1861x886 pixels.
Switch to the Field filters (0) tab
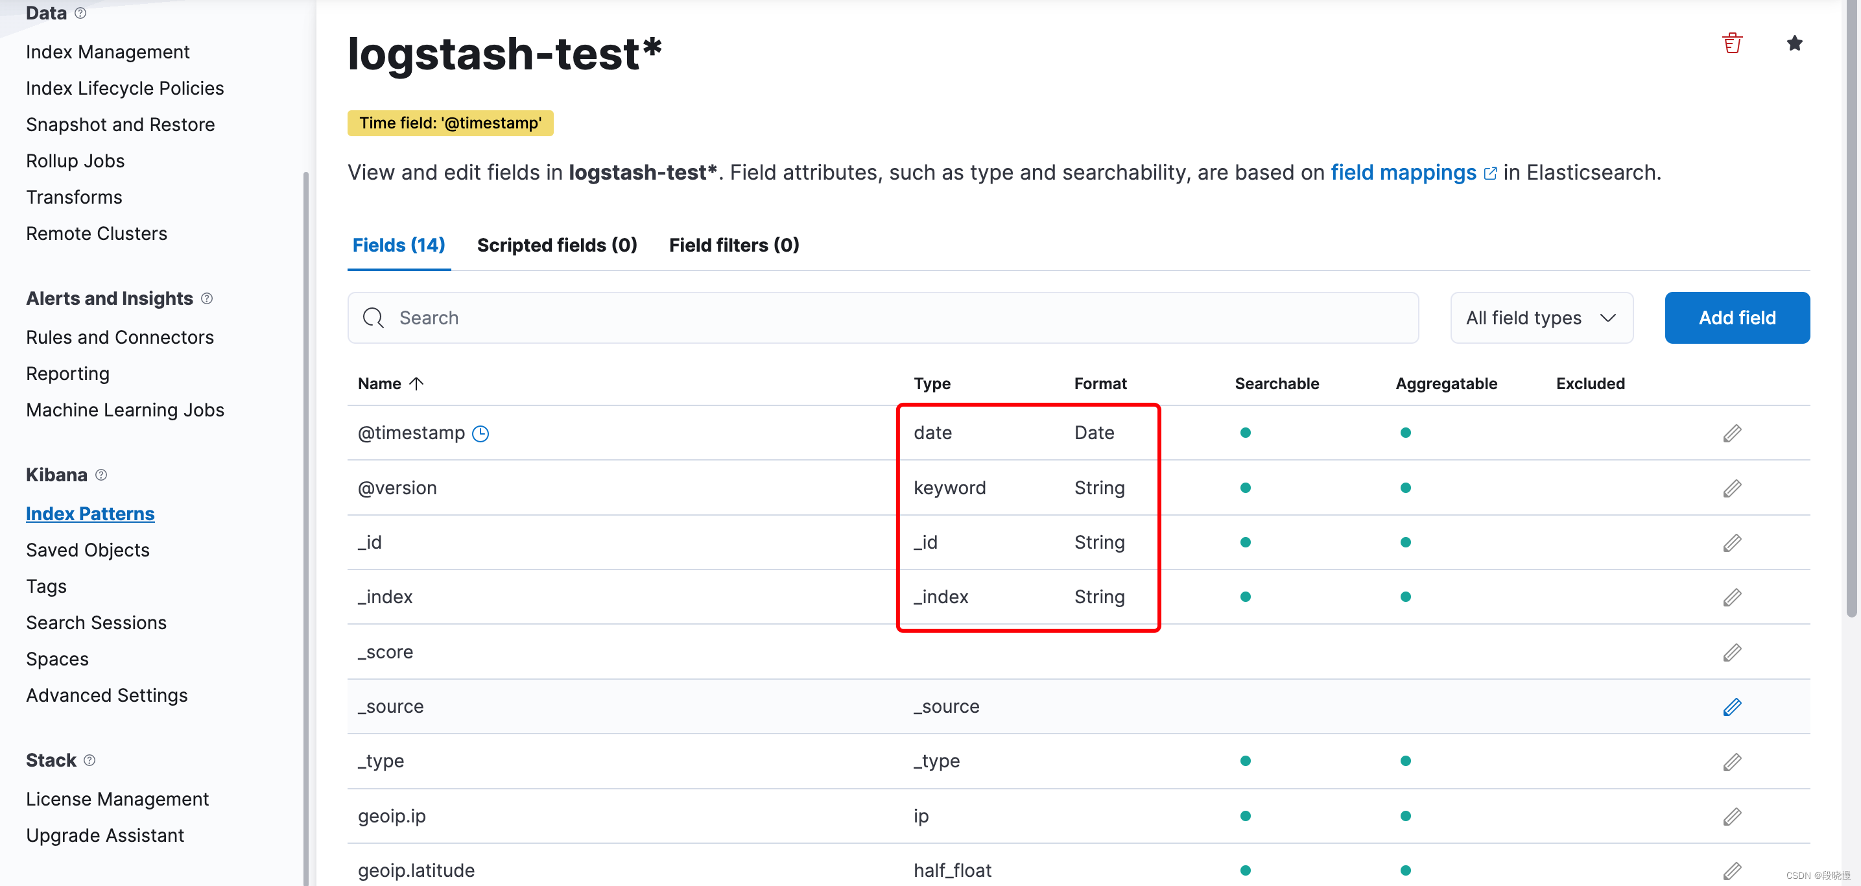734,245
